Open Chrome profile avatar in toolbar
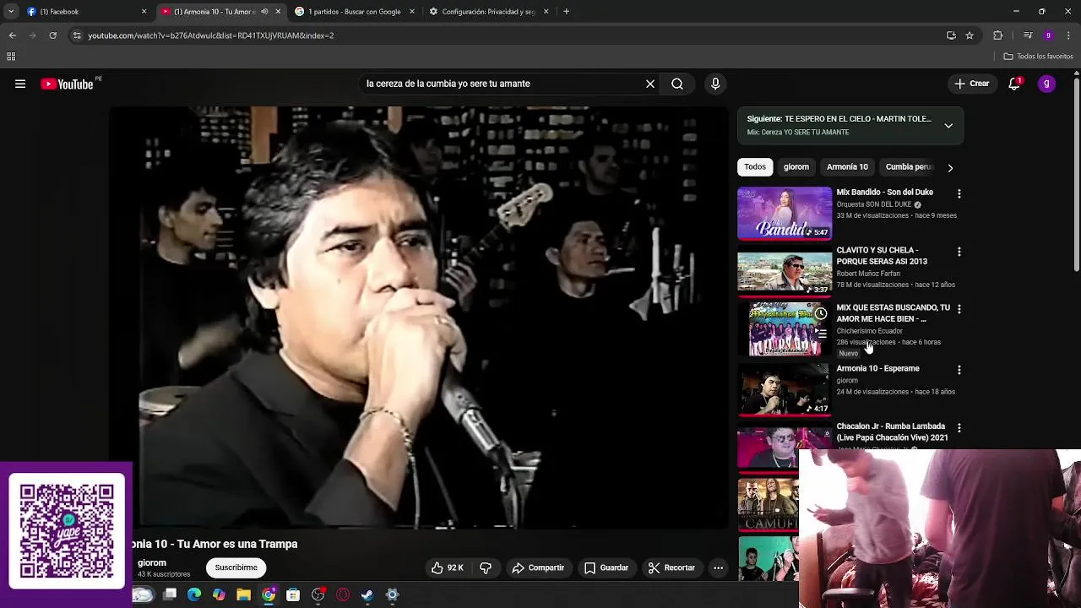The height and width of the screenshot is (608, 1081). click(1048, 35)
